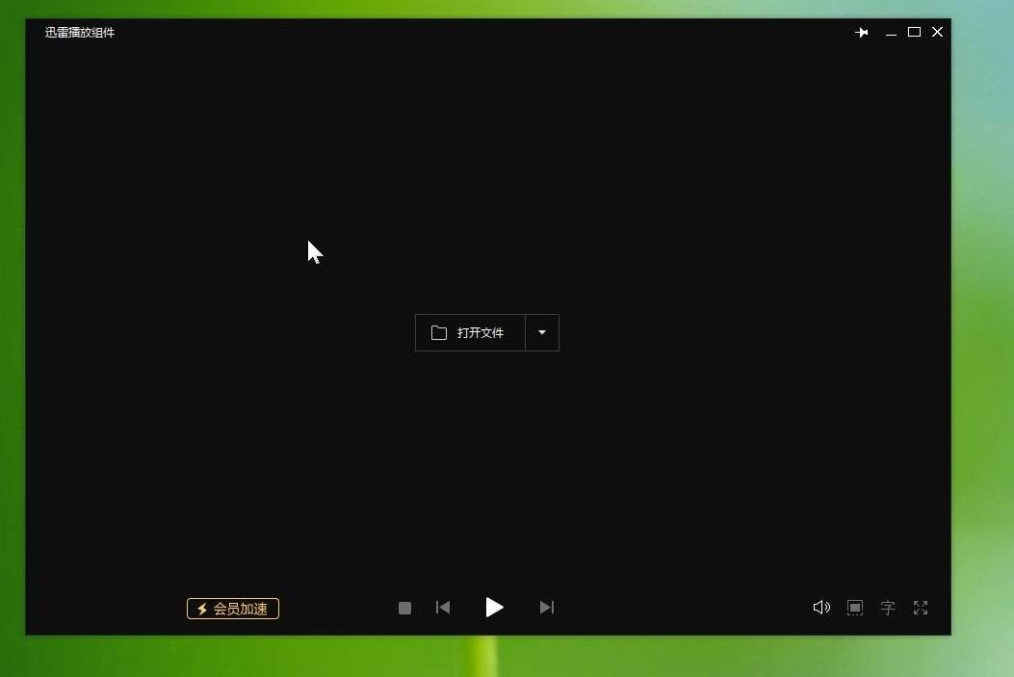Enable 会员加速 member acceleration
Viewport: 1014px width, 677px height.
[x=232, y=608]
